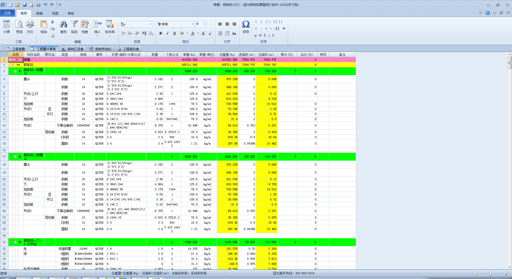Collapse the 卸车坑一钢漏斗 tree row
The image size is (512, 279).
point(15,71)
